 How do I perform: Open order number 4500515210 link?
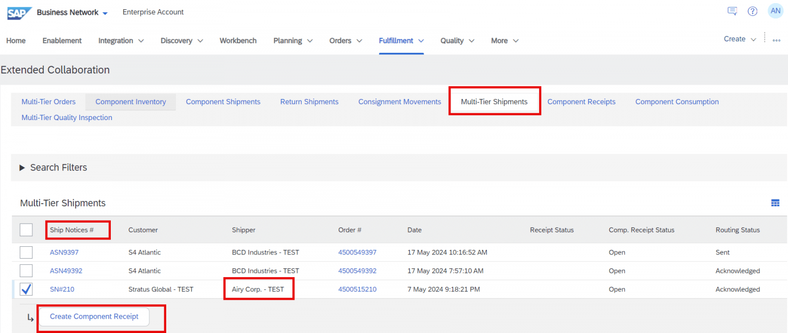(357, 289)
